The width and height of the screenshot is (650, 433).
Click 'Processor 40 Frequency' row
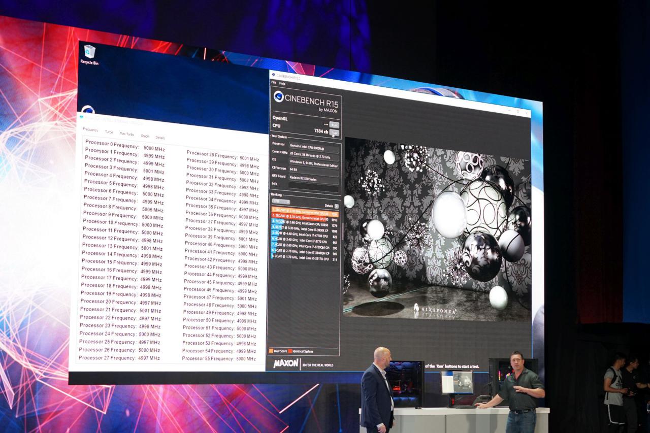click(221, 245)
